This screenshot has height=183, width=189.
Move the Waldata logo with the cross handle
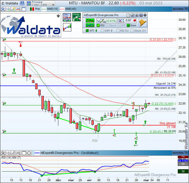[58, 16]
